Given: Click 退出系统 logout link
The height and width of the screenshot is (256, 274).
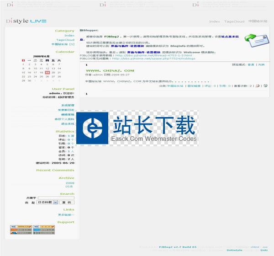Looking at the screenshot, I should coord(68,124).
